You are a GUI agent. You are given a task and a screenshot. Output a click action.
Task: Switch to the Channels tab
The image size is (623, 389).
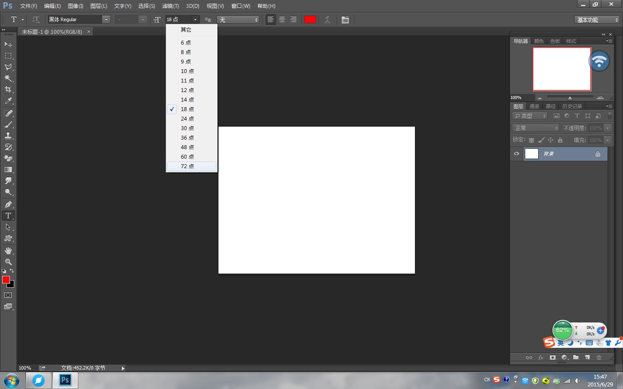534,106
